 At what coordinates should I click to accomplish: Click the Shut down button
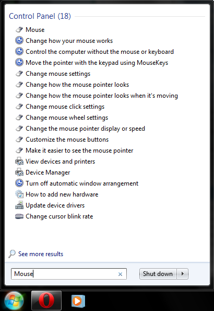[158, 274]
